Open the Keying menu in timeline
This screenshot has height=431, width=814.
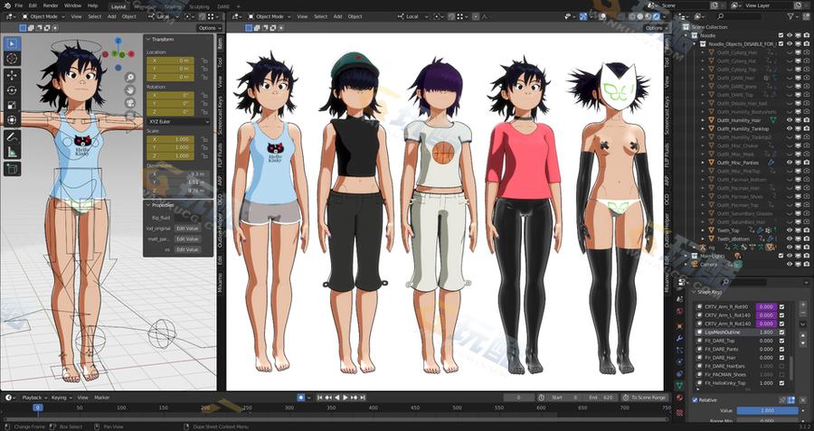(61, 398)
